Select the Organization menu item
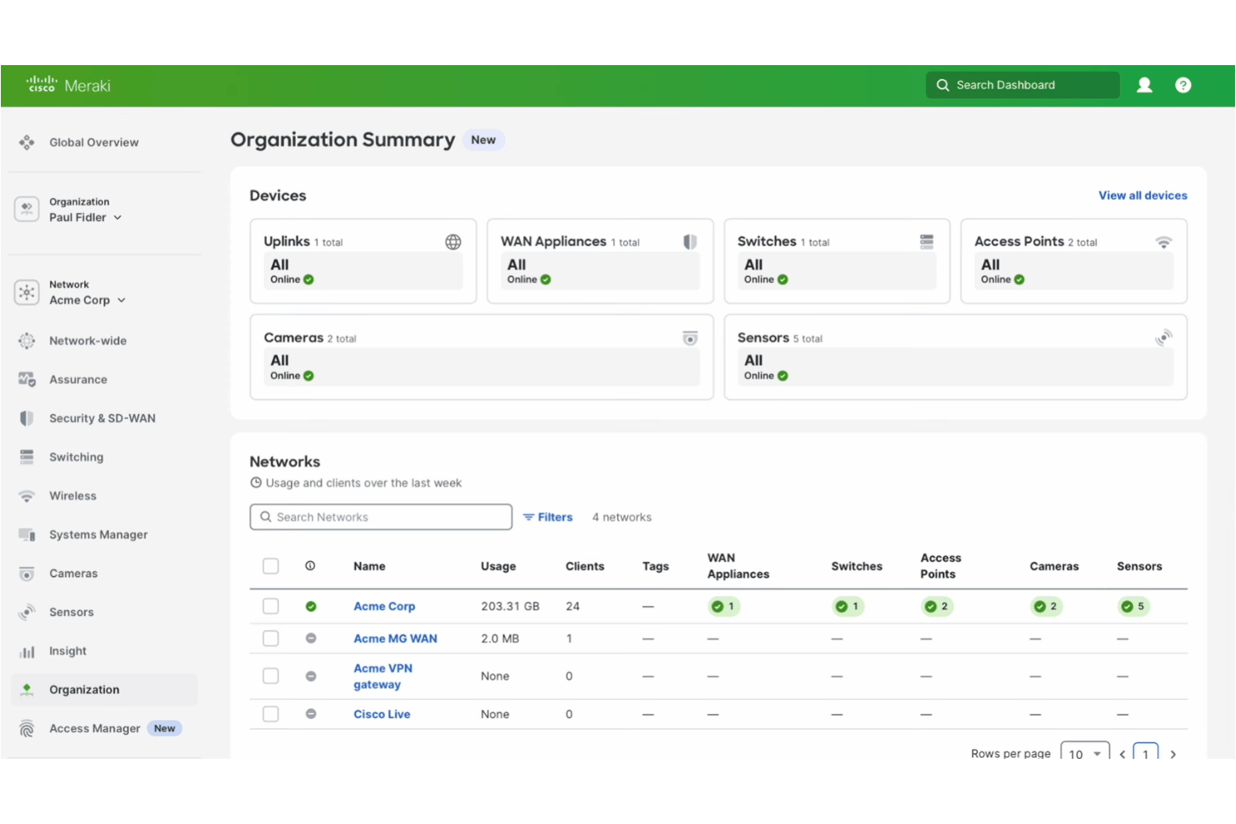This screenshot has height=824, width=1236. coord(104,690)
